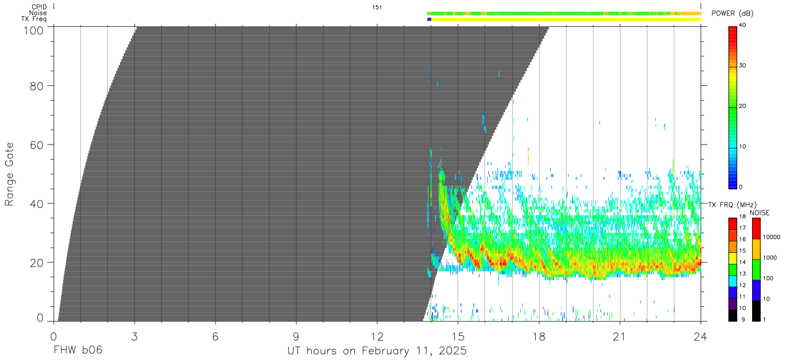Click the 24 hour tick label on time axis

(700, 336)
